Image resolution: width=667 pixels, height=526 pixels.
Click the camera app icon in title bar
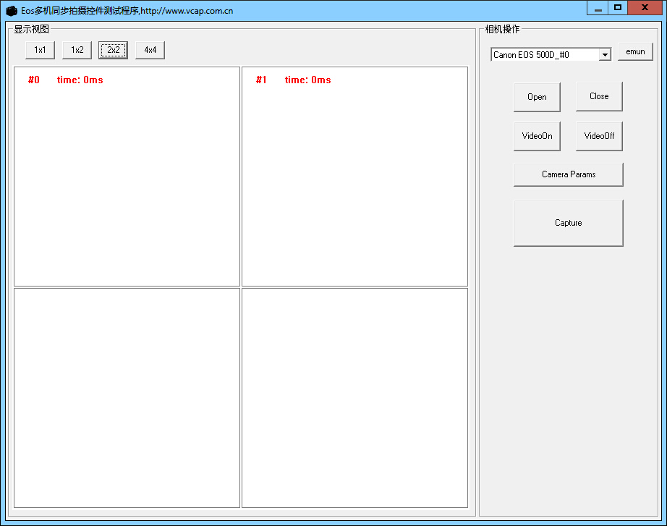click(12, 11)
